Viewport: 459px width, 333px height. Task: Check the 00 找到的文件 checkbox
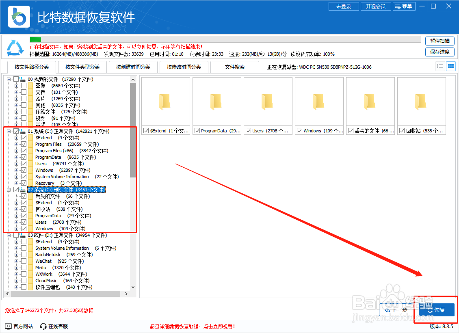(x=16, y=79)
